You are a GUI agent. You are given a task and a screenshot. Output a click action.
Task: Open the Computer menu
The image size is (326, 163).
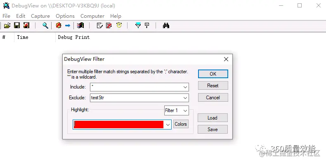tap(92, 16)
